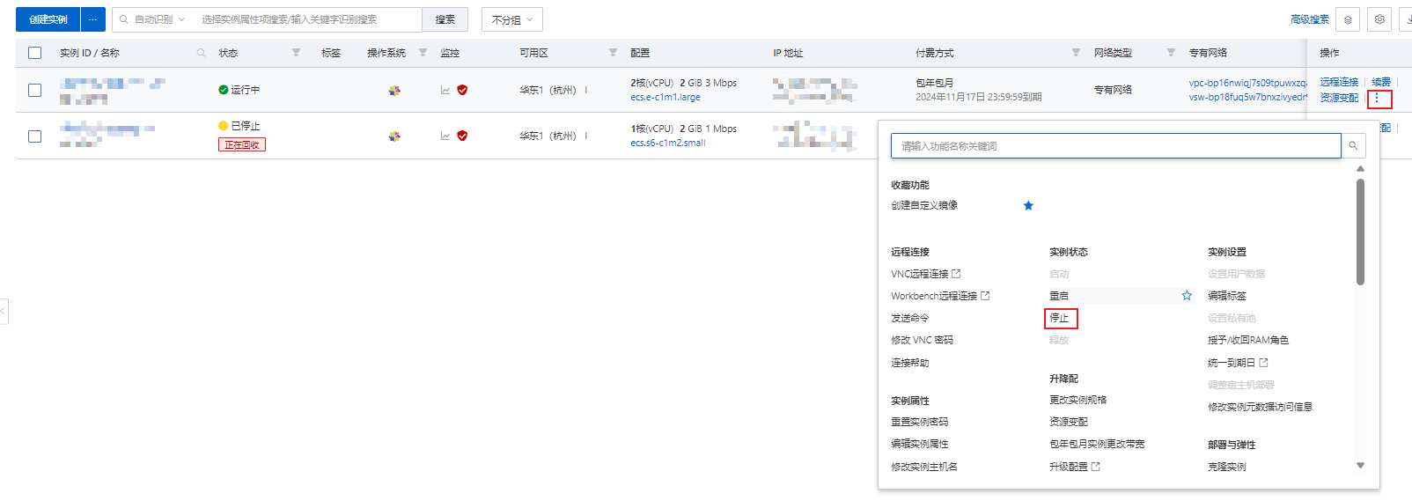The image size is (1412, 501).
Task: Open monitoring chart icon for the running instance
Action: pyautogui.click(x=445, y=90)
